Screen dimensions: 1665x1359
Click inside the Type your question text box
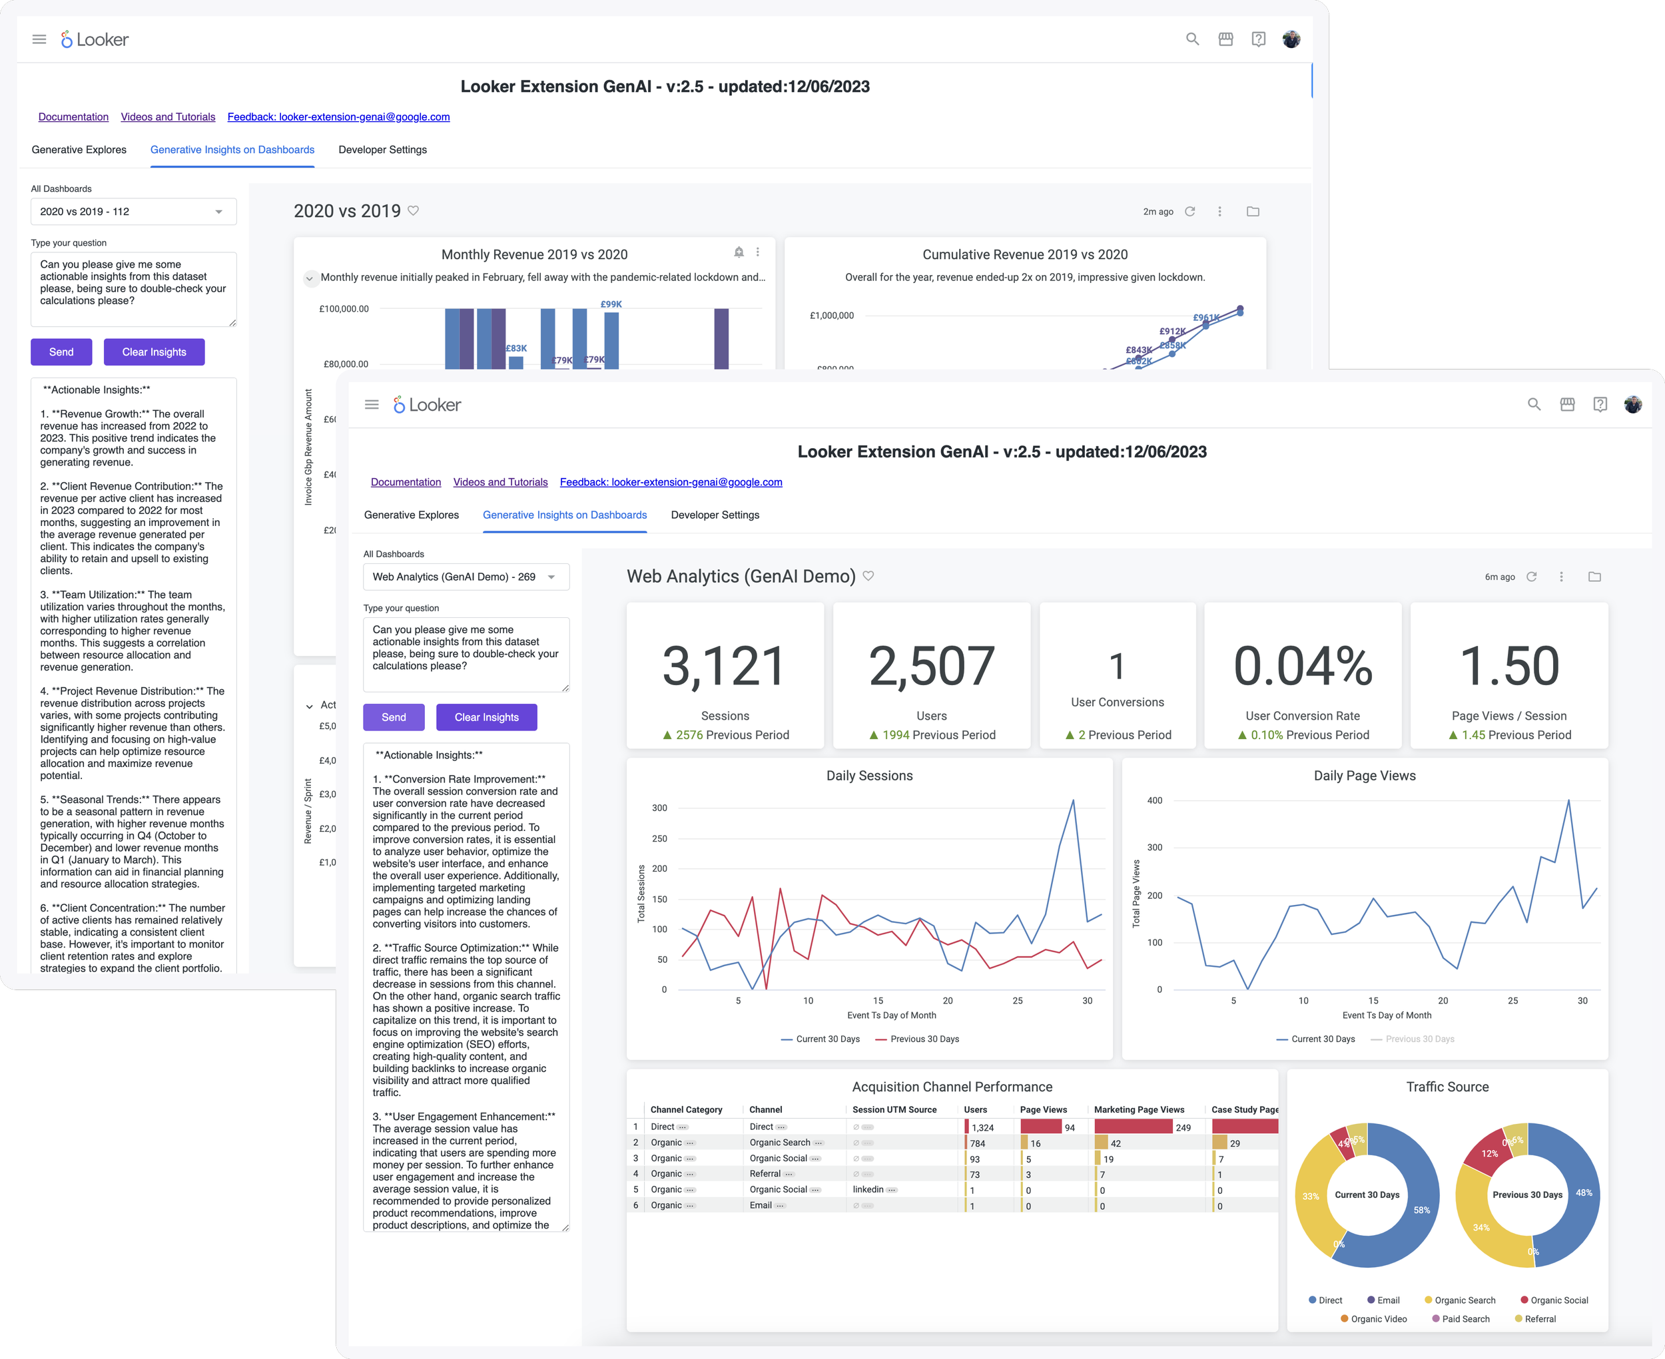click(467, 655)
